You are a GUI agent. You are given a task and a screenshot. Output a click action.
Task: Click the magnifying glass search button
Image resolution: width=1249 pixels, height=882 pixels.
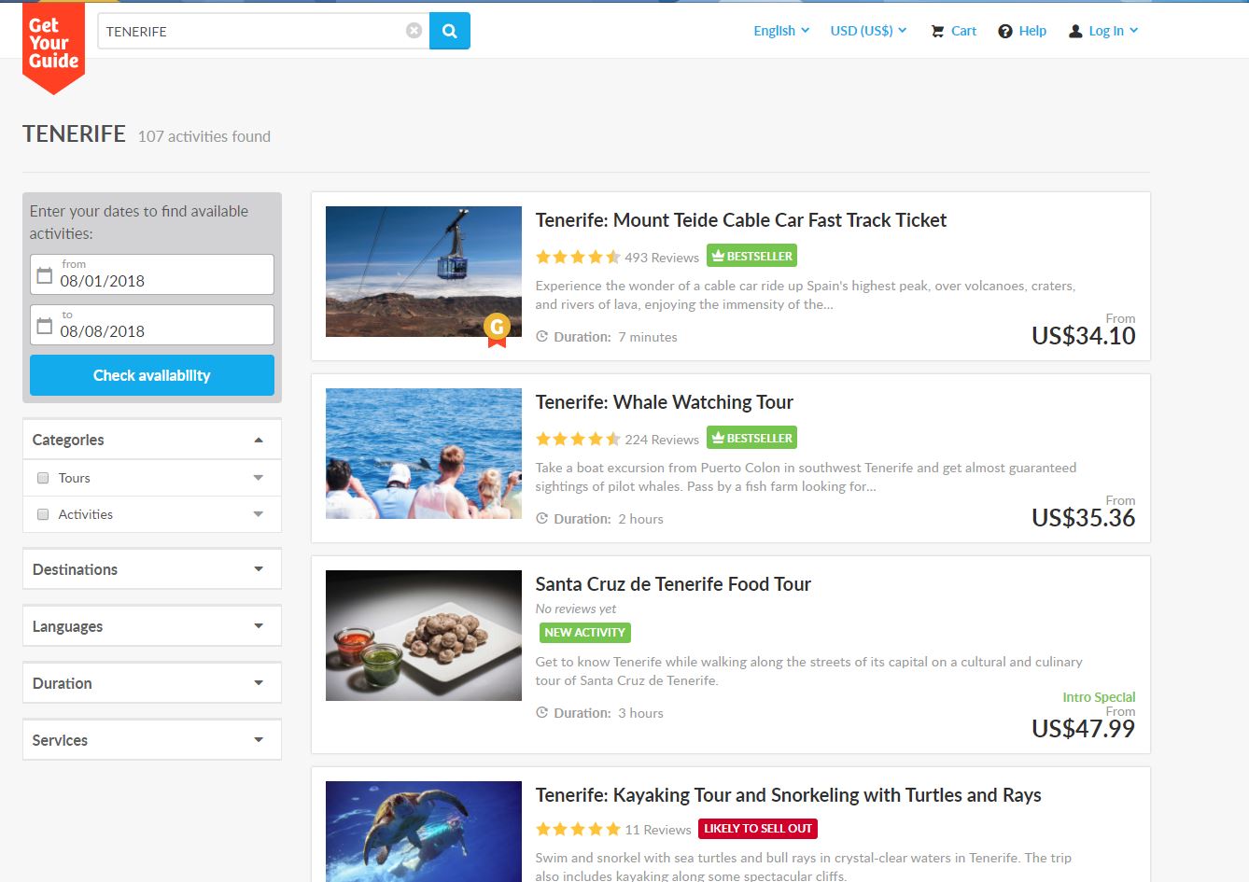point(449,31)
